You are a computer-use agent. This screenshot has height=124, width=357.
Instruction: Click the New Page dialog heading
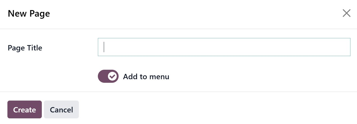point(29,13)
